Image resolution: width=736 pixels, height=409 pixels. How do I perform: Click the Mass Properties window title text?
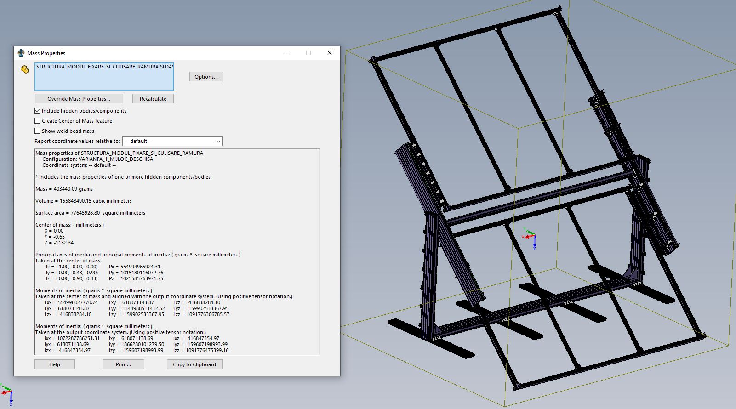pos(46,53)
